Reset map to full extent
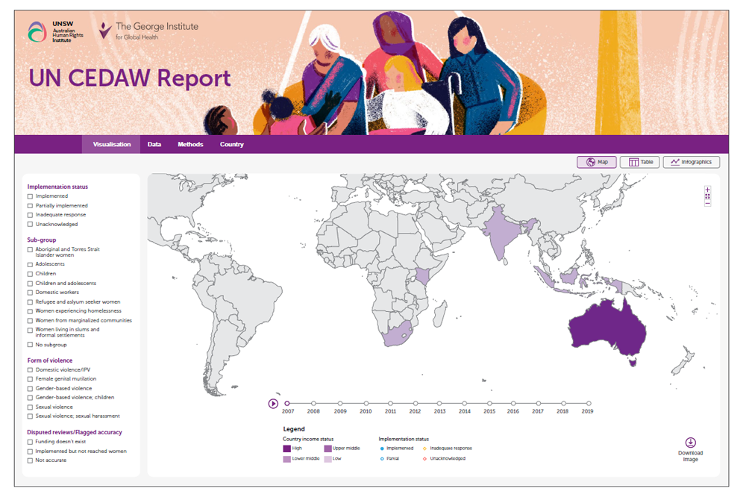 click(707, 196)
